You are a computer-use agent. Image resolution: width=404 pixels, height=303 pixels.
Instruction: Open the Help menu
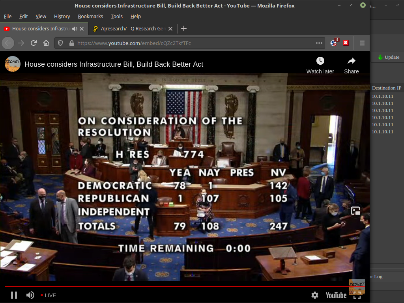[x=136, y=17]
